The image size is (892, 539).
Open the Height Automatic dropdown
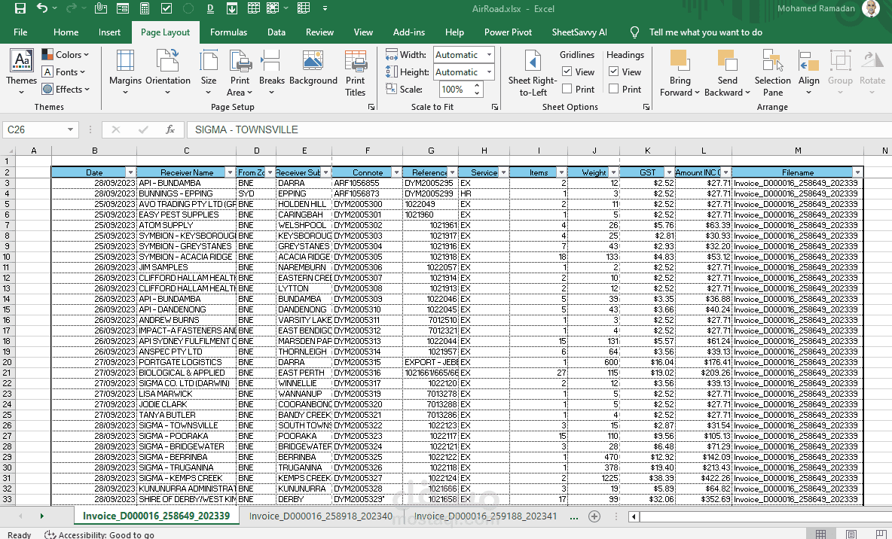(x=489, y=72)
